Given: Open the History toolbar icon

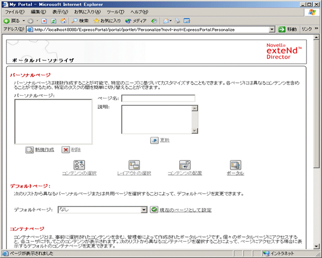Looking at the screenshot, I should click(154, 21).
